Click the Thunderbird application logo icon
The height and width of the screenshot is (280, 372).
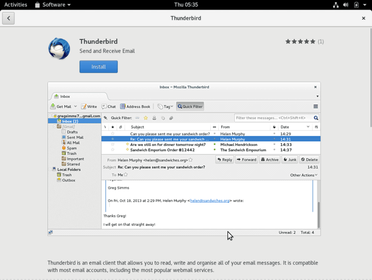[x=60, y=49]
